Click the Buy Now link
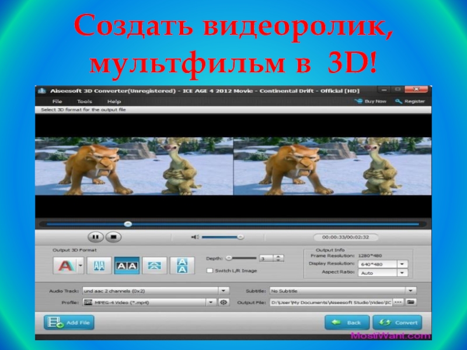 [371, 101]
